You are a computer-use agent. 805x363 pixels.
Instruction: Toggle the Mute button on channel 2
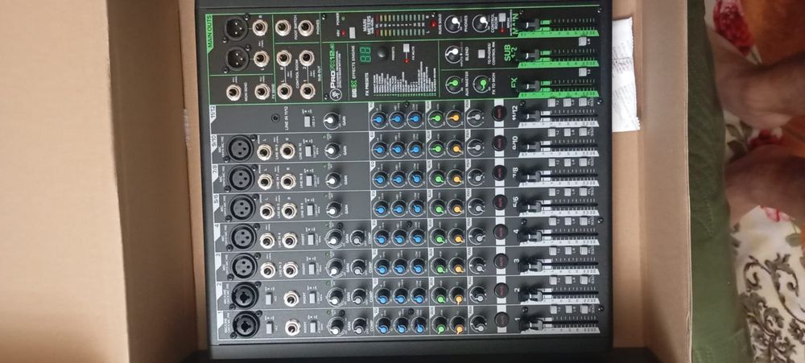coord(502,291)
